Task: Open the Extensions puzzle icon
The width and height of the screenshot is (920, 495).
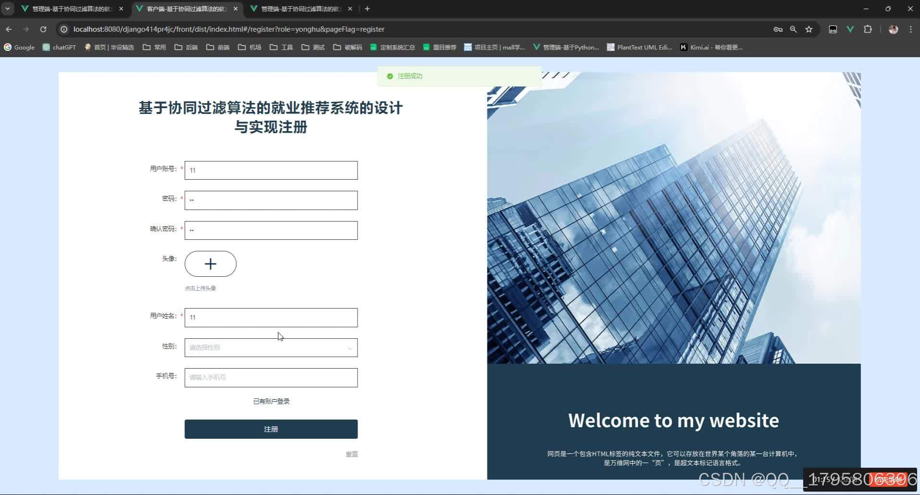Action: tap(868, 29)
